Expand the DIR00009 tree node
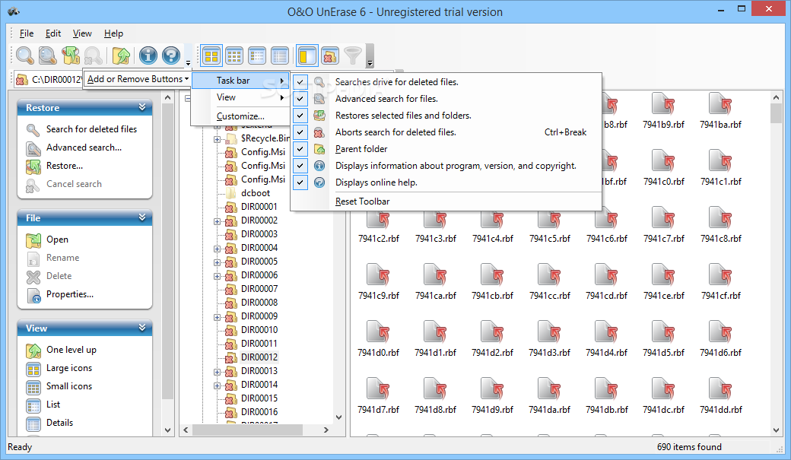The width and height of the screenshot is (791, 460). (217, 317)
